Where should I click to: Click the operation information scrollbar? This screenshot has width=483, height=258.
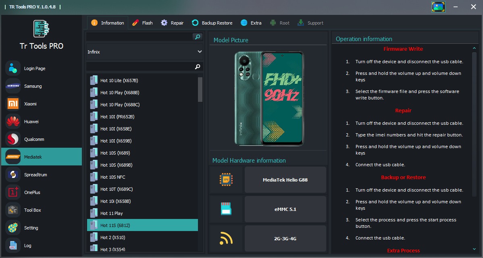coord(475,124)
